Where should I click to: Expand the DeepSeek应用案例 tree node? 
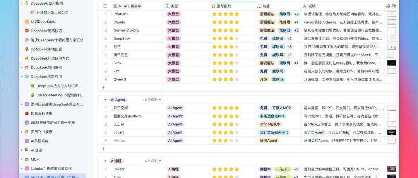coord(22,67)
